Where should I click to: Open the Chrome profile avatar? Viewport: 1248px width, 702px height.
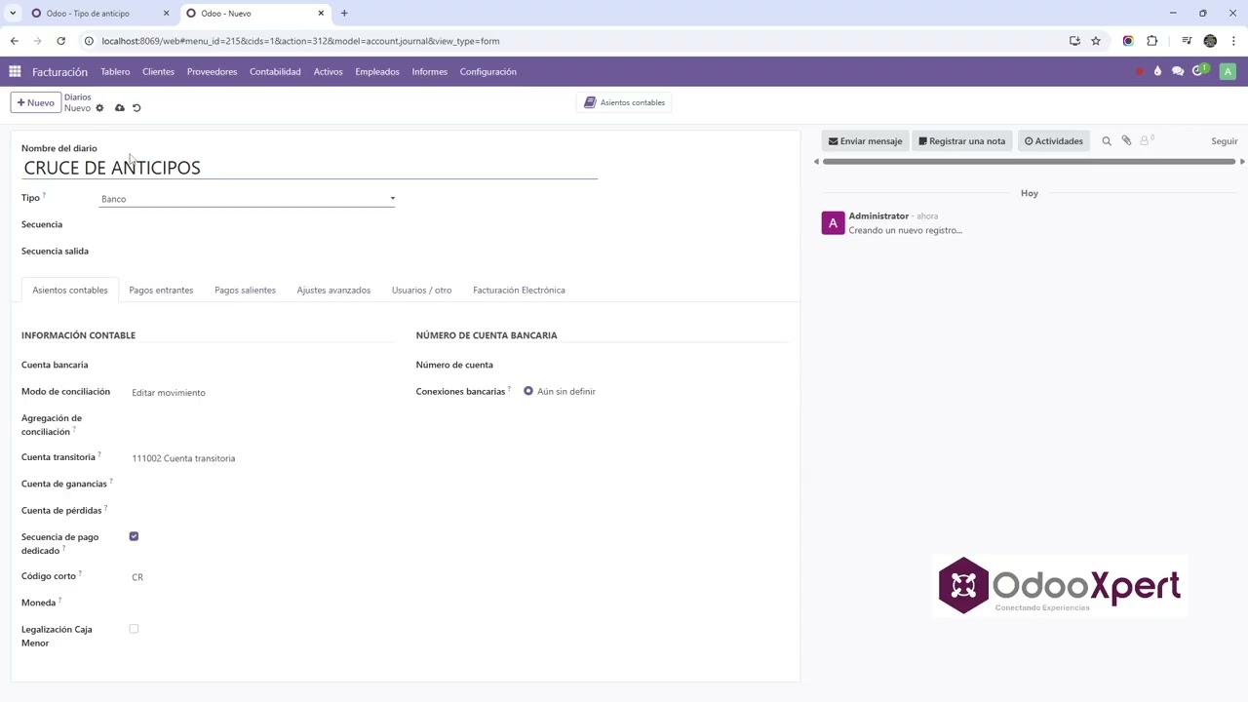1210,41
